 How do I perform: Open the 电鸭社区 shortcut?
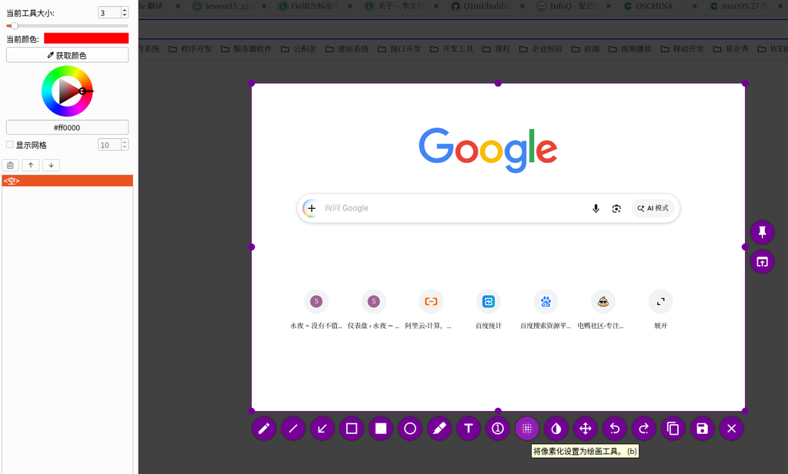point(603,310)
